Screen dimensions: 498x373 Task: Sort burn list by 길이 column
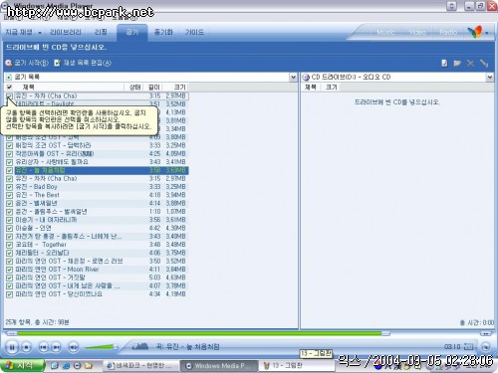[153, 88]
